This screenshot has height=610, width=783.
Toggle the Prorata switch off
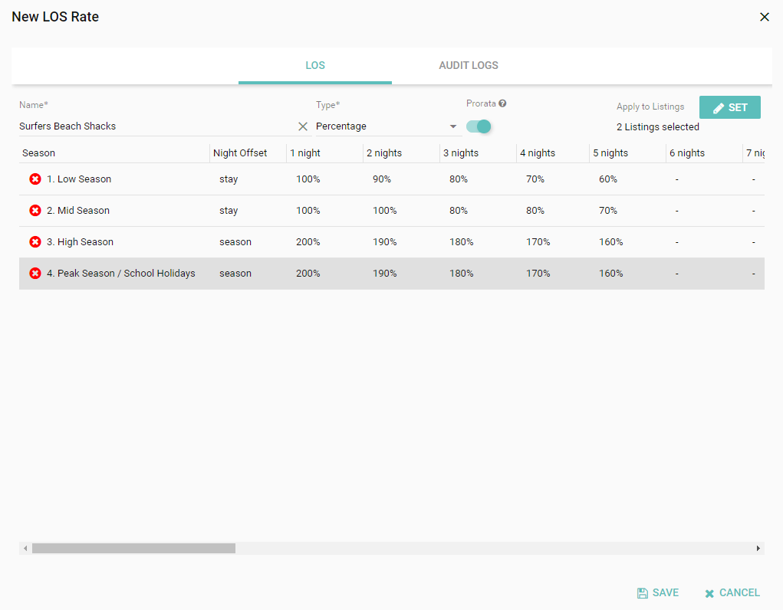click(x=479, y=126)
